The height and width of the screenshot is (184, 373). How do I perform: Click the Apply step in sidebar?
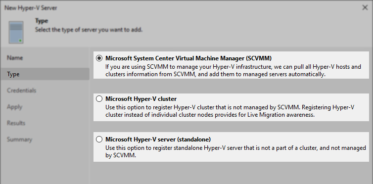(x=14, y=107)
